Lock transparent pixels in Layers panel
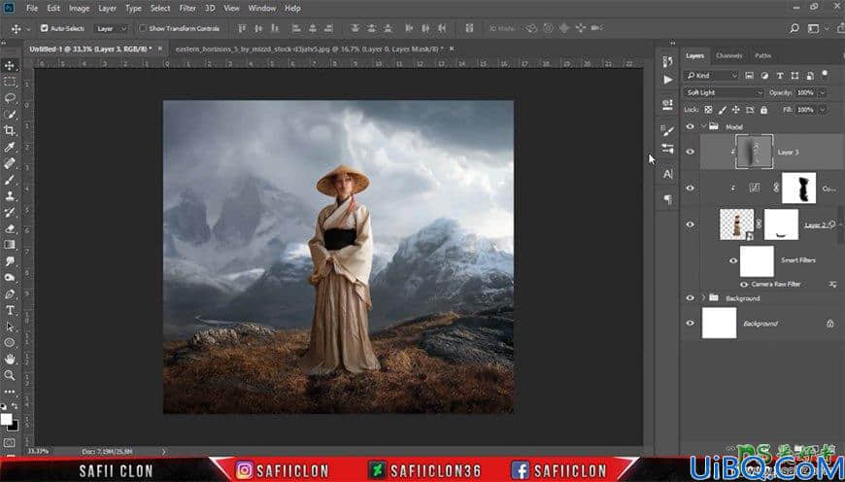 point(708,110)
